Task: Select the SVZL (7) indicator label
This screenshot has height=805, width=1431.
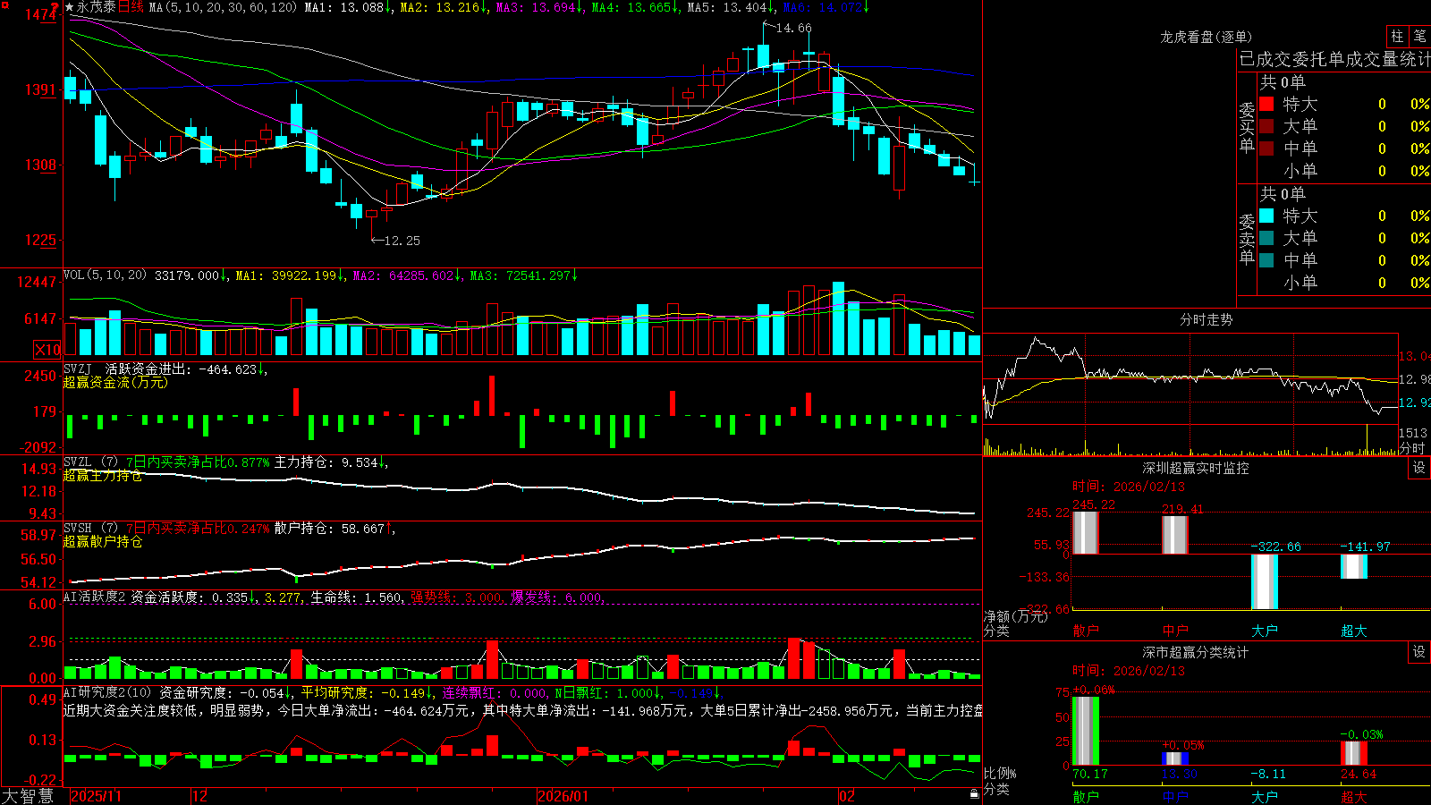Action: tap(90, 462)
